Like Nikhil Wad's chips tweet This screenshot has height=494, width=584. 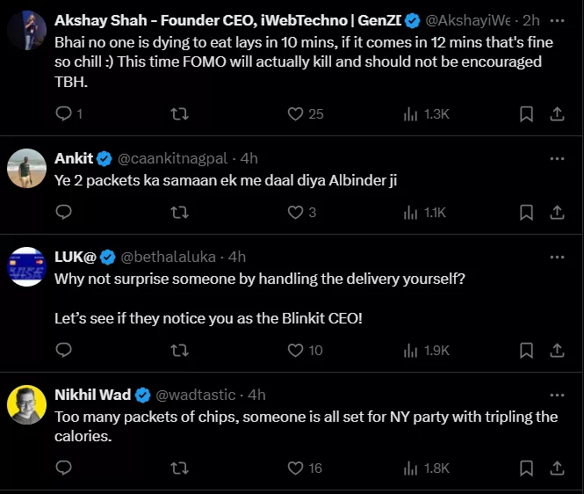296,469
